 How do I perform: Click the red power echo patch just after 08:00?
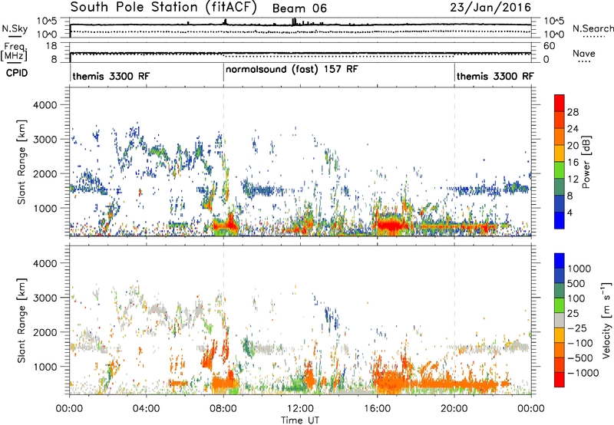click(231, 222)
